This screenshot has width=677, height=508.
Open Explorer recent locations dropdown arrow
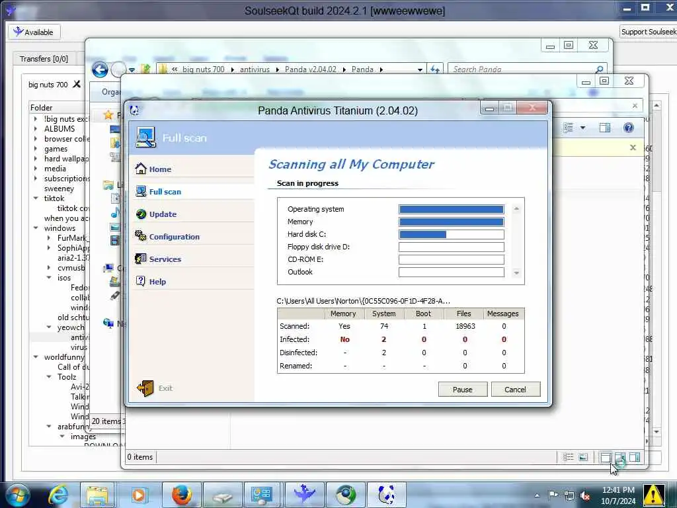point(132,69)
